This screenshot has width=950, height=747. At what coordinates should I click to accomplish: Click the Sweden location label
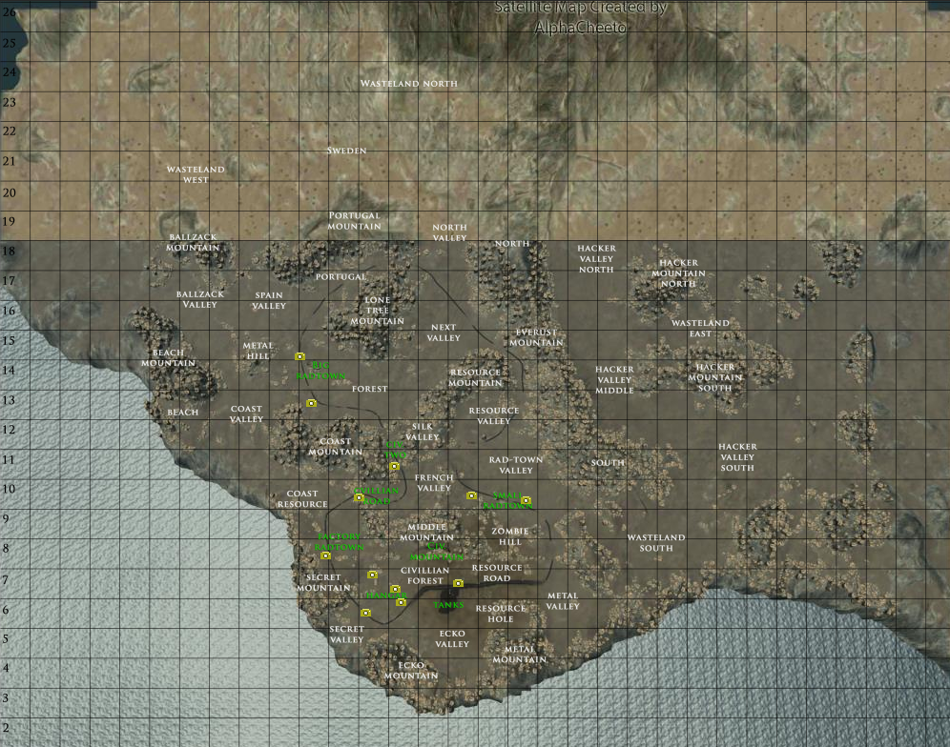[x=346, y=151]
